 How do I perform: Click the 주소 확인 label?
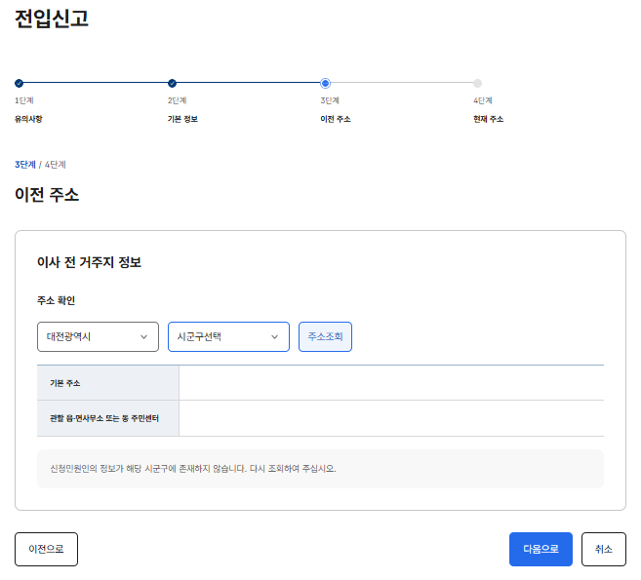click(x=56, y=300)
